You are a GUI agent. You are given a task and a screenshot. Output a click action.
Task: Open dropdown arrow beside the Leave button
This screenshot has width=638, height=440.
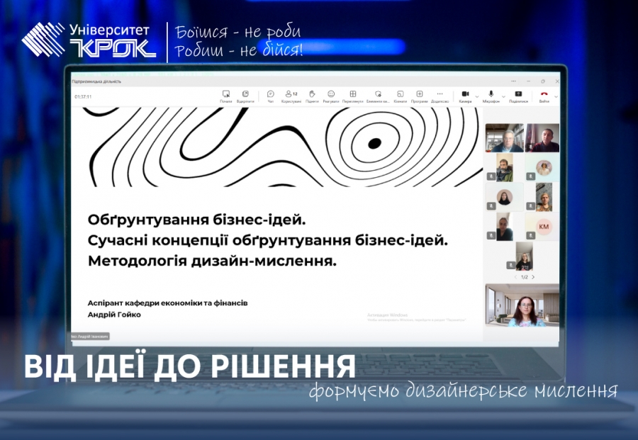tap(556, 96)
